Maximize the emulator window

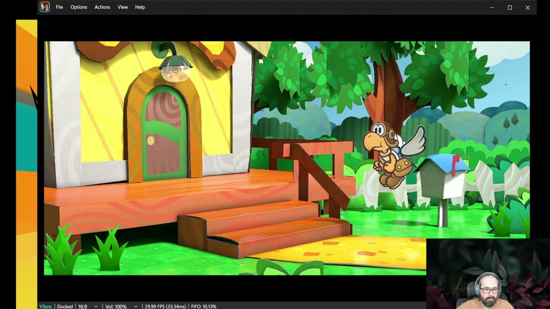coord(510,7)
